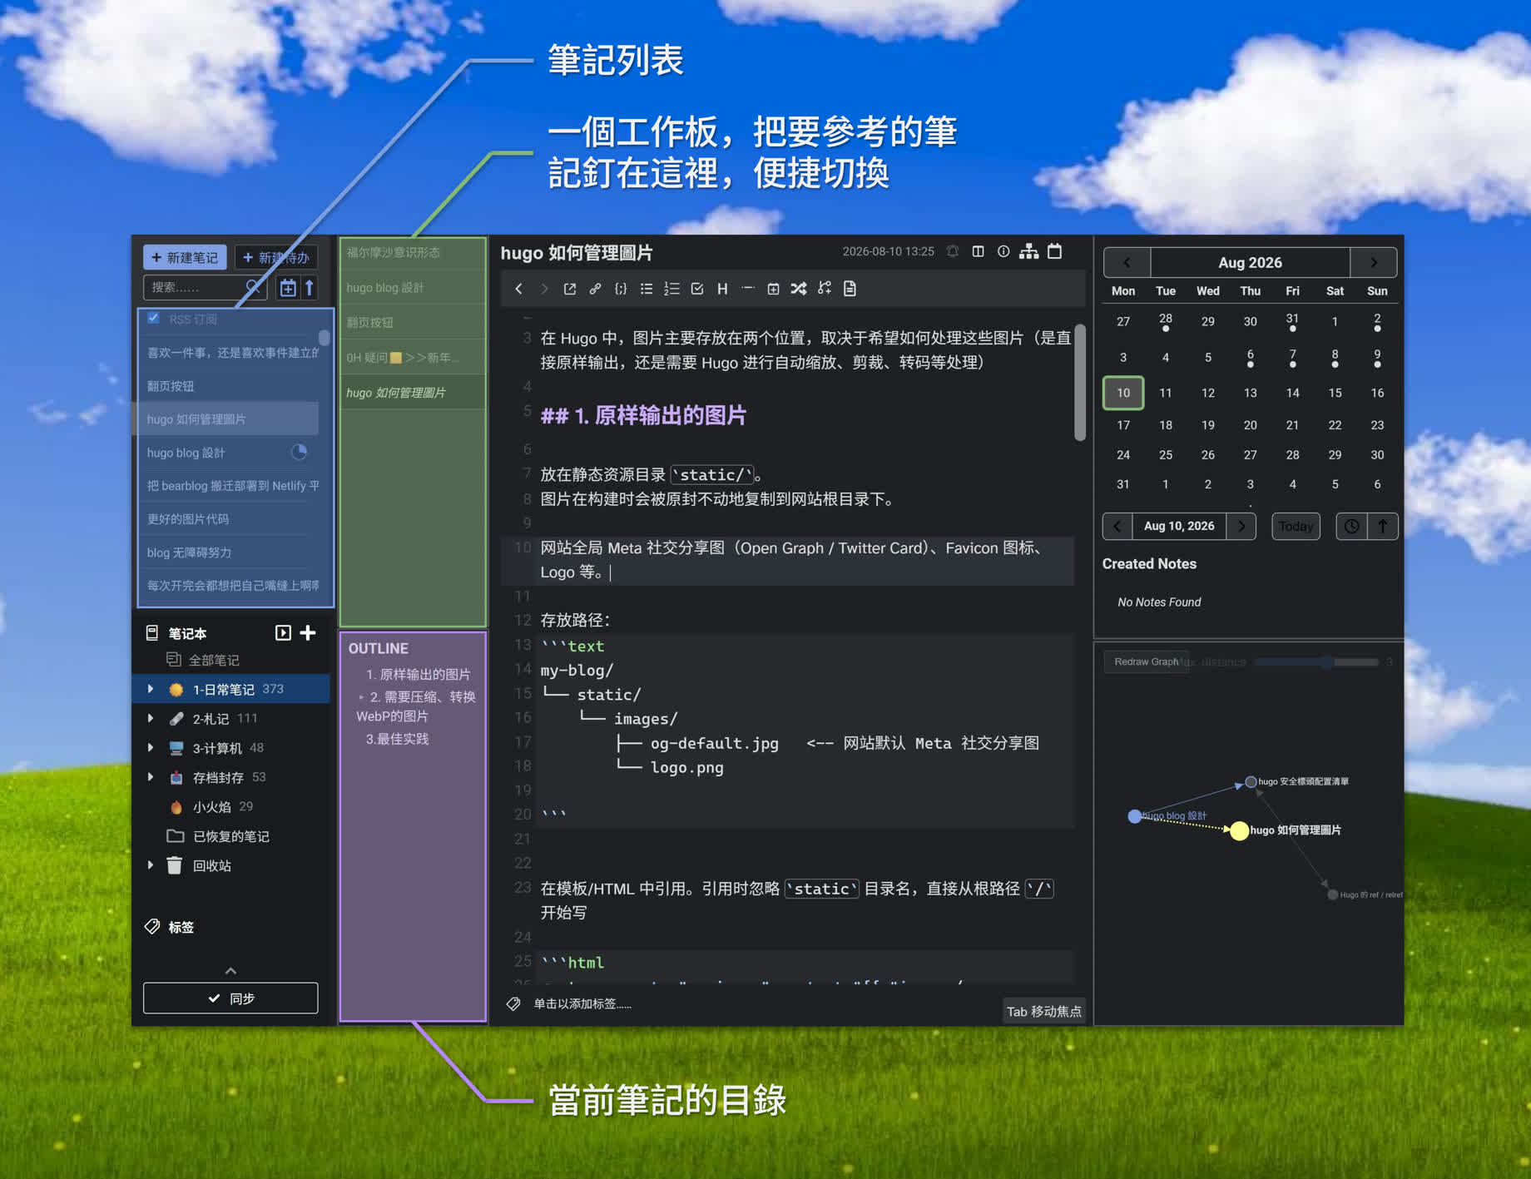Open 把 bearblog 搬迁部署到 Netlify note
Screen dimensions: 1531x1179
pyautogui.click(x=231, y=486)
